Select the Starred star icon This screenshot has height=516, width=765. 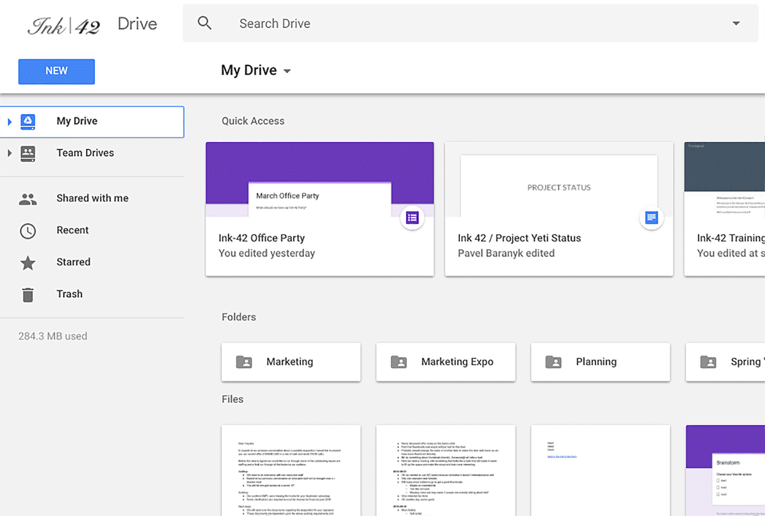point(28,262)
